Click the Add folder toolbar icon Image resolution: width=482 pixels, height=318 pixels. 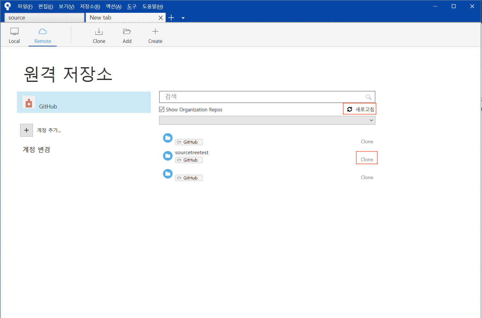pyautogui.click(x=127, y=31)
